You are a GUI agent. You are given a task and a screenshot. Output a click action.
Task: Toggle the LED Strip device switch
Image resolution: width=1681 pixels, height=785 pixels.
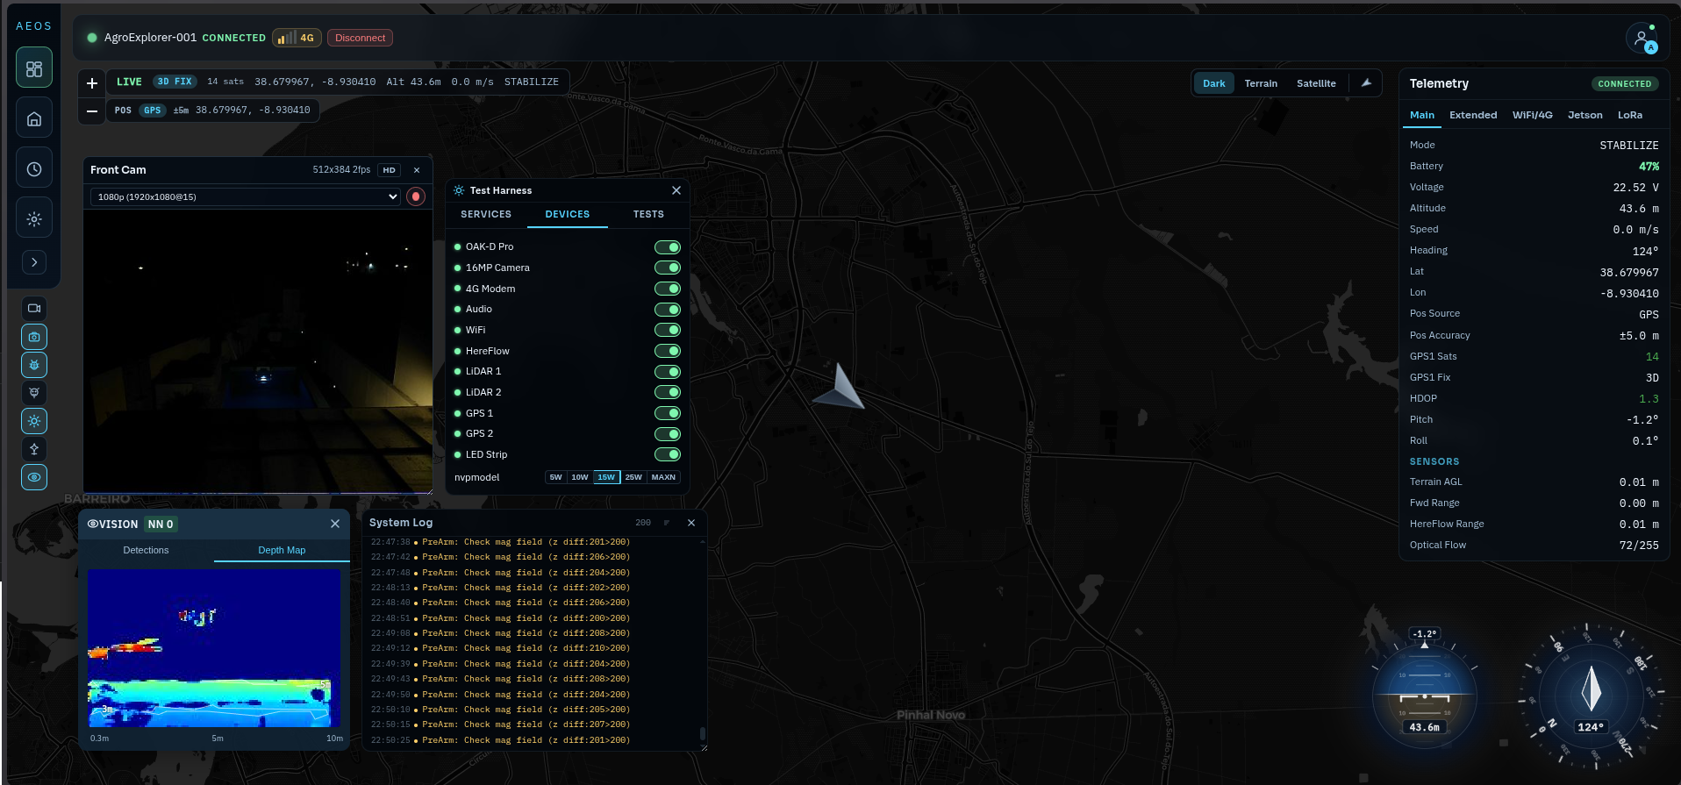668,454
